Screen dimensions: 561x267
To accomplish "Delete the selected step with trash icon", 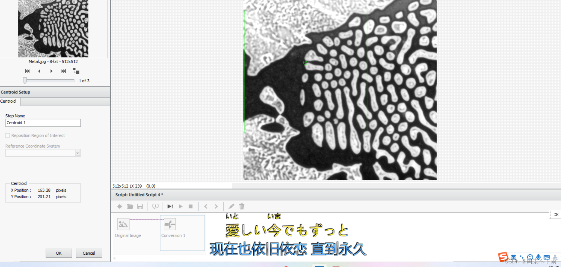I will (x=242, y=206).
